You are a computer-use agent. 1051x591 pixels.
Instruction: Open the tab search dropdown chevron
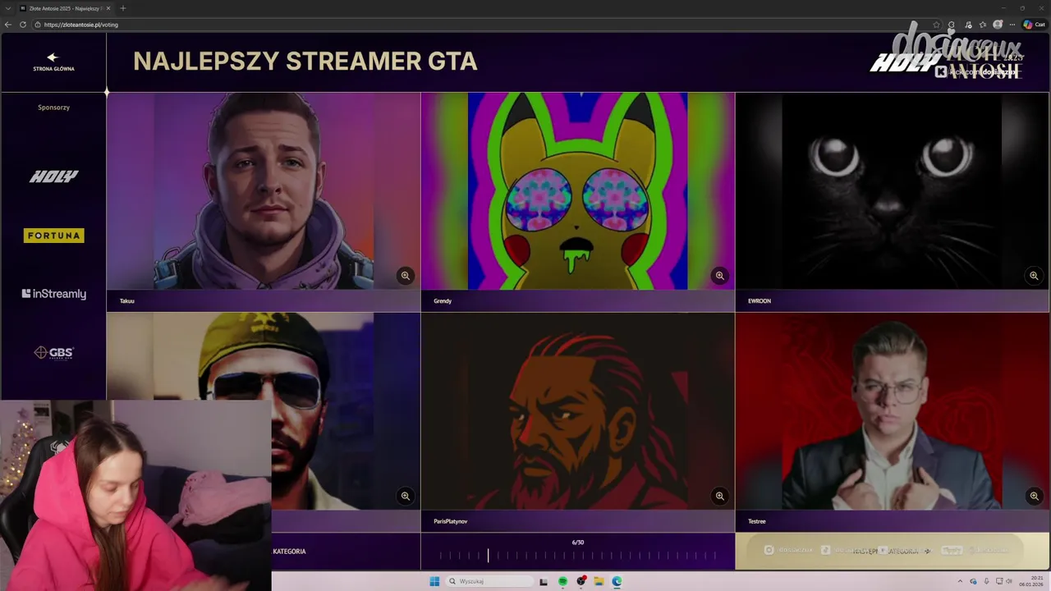pyautogui.click(x=8, y=8)
